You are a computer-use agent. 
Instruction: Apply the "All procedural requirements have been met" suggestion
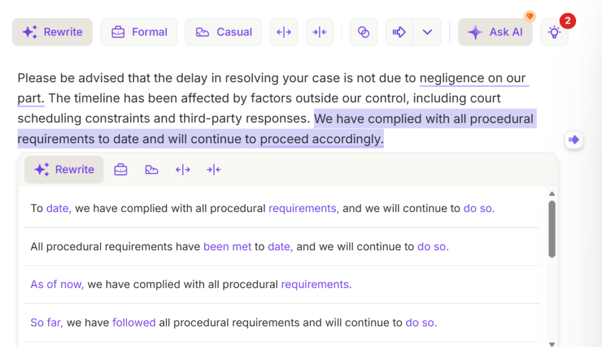(x=239, y=247)
